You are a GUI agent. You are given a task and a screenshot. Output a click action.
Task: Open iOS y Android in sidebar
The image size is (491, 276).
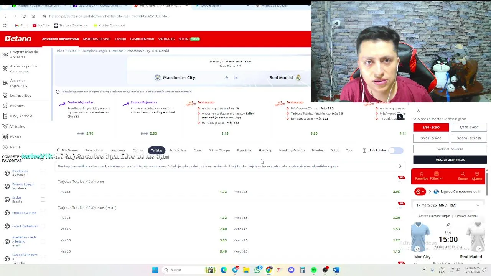tap(21, 116)
